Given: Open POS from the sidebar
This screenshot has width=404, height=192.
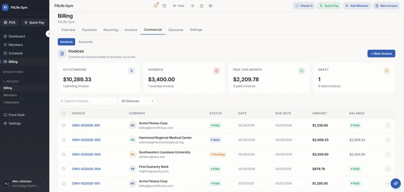Looking at the screenshot, I should 10,22.
